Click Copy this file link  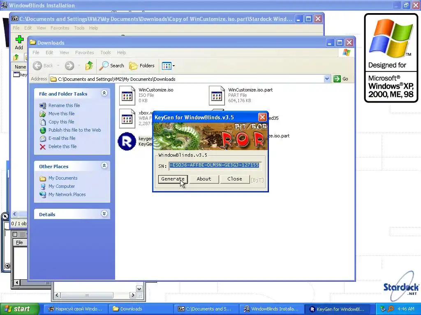(x=61, y=122)
